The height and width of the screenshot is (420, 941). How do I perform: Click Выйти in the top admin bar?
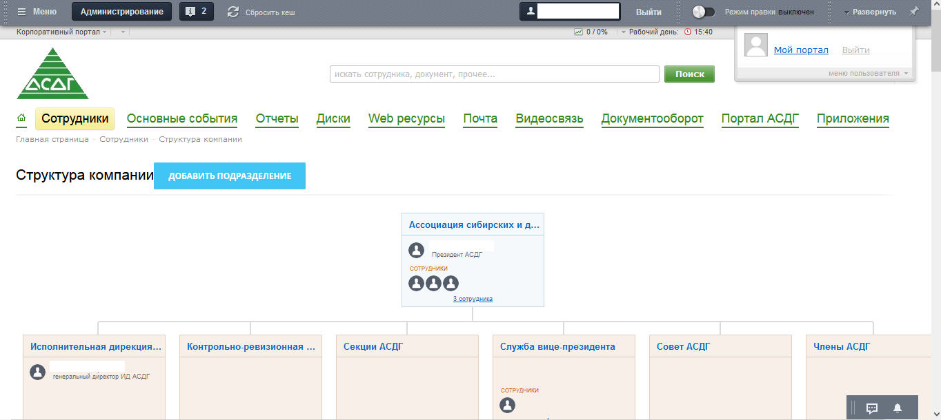tap(648, 12)
